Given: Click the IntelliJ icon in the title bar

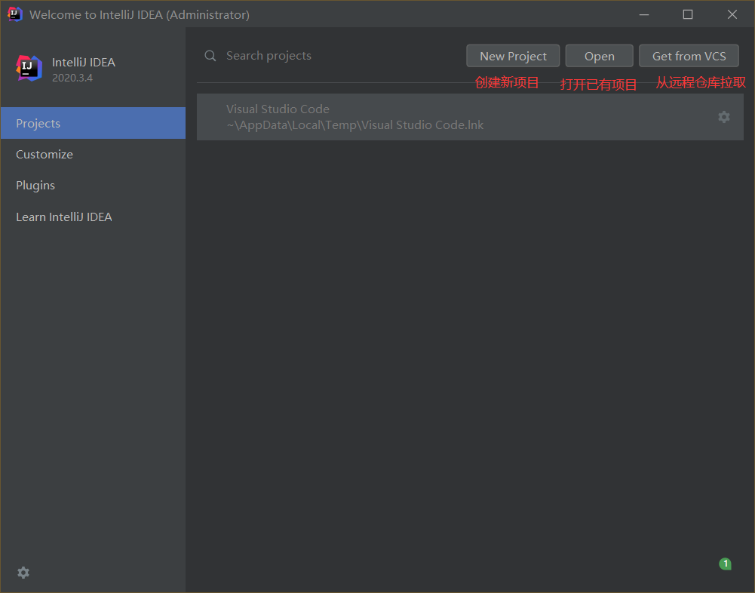Looking at the screenshot, I should click(x=14, y=14).
